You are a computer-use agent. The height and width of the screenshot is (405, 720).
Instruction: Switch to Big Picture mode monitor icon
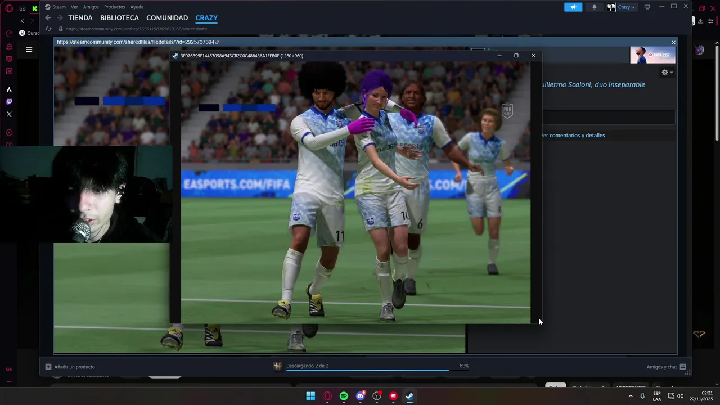pyautogui.click(x=647, y=7)
